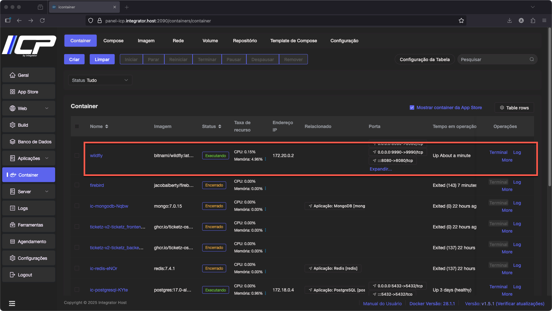
Task: Uncheck Mostrar container da App Store
Action: (412, 108)
